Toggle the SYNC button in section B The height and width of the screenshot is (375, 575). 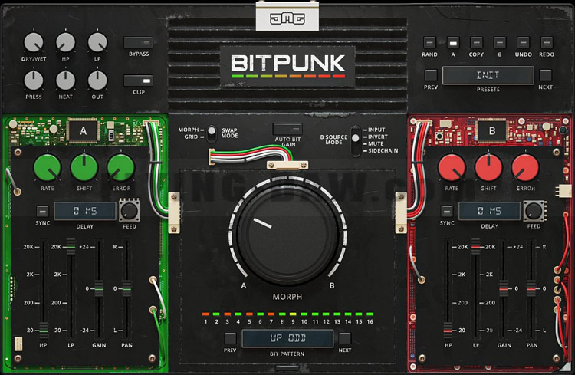point(447,212)
